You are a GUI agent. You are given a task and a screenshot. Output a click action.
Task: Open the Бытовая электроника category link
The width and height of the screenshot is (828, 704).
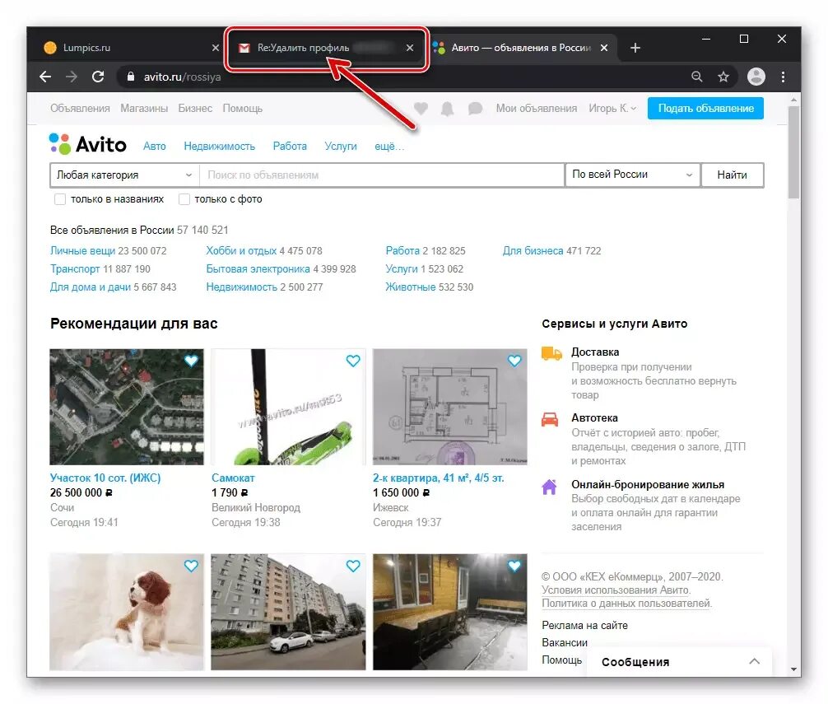258,268
